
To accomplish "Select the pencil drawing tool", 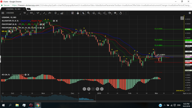I will (x=44, y=13).
